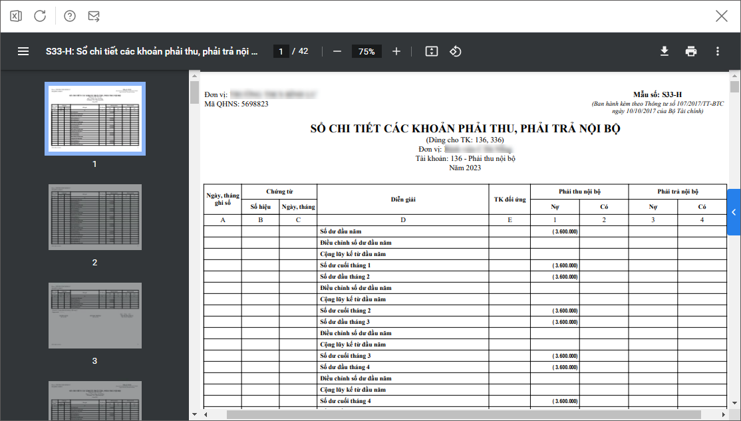This screenshot has height=421, width=741.
Task: Open the more actions menu
Action: (x=716, y=51)
